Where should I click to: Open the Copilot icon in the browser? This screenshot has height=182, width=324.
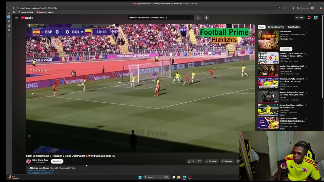(x=321, y=8)
